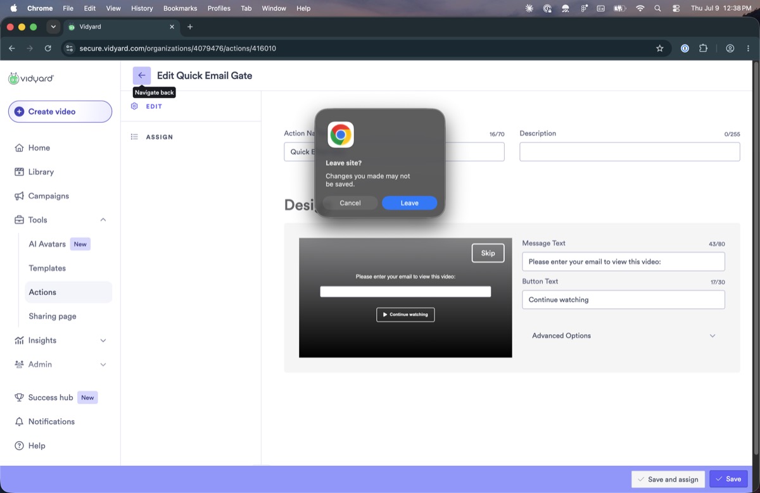Open the Chrome Extensions puzzle icon
This screenshot has height=493, width=760.
coord(703,48)
